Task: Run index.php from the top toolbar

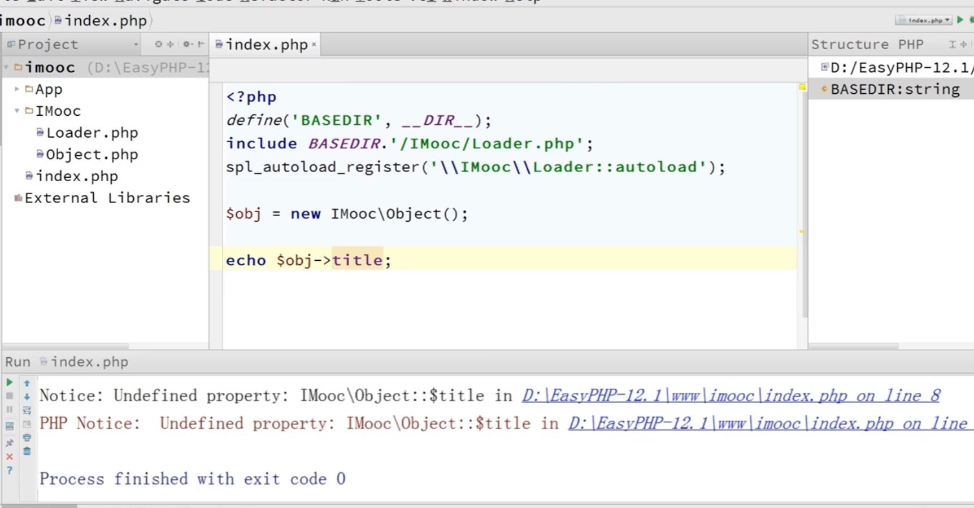Action: click(960, 20)
